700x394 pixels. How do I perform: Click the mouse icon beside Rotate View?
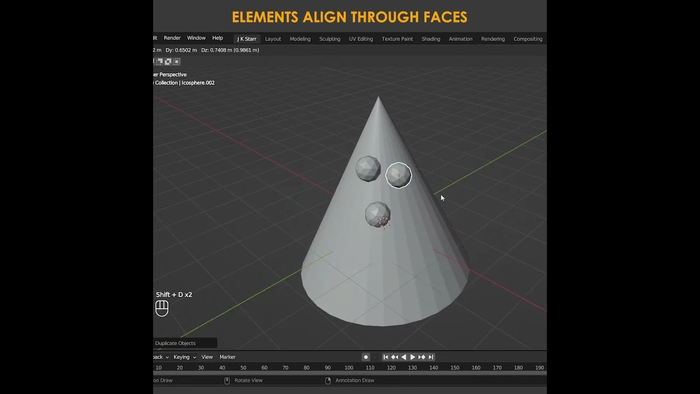227,380
